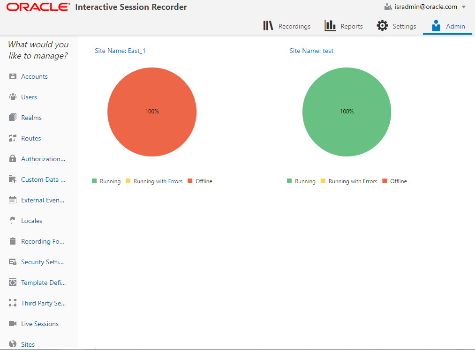
Task: Click the Routes icon in sidebar
Action: (x=13, y=138)
